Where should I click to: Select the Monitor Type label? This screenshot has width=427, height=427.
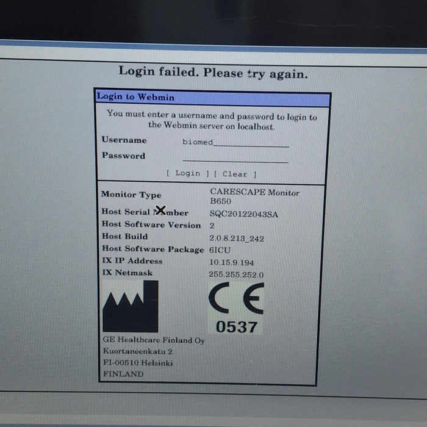point(131,195)
